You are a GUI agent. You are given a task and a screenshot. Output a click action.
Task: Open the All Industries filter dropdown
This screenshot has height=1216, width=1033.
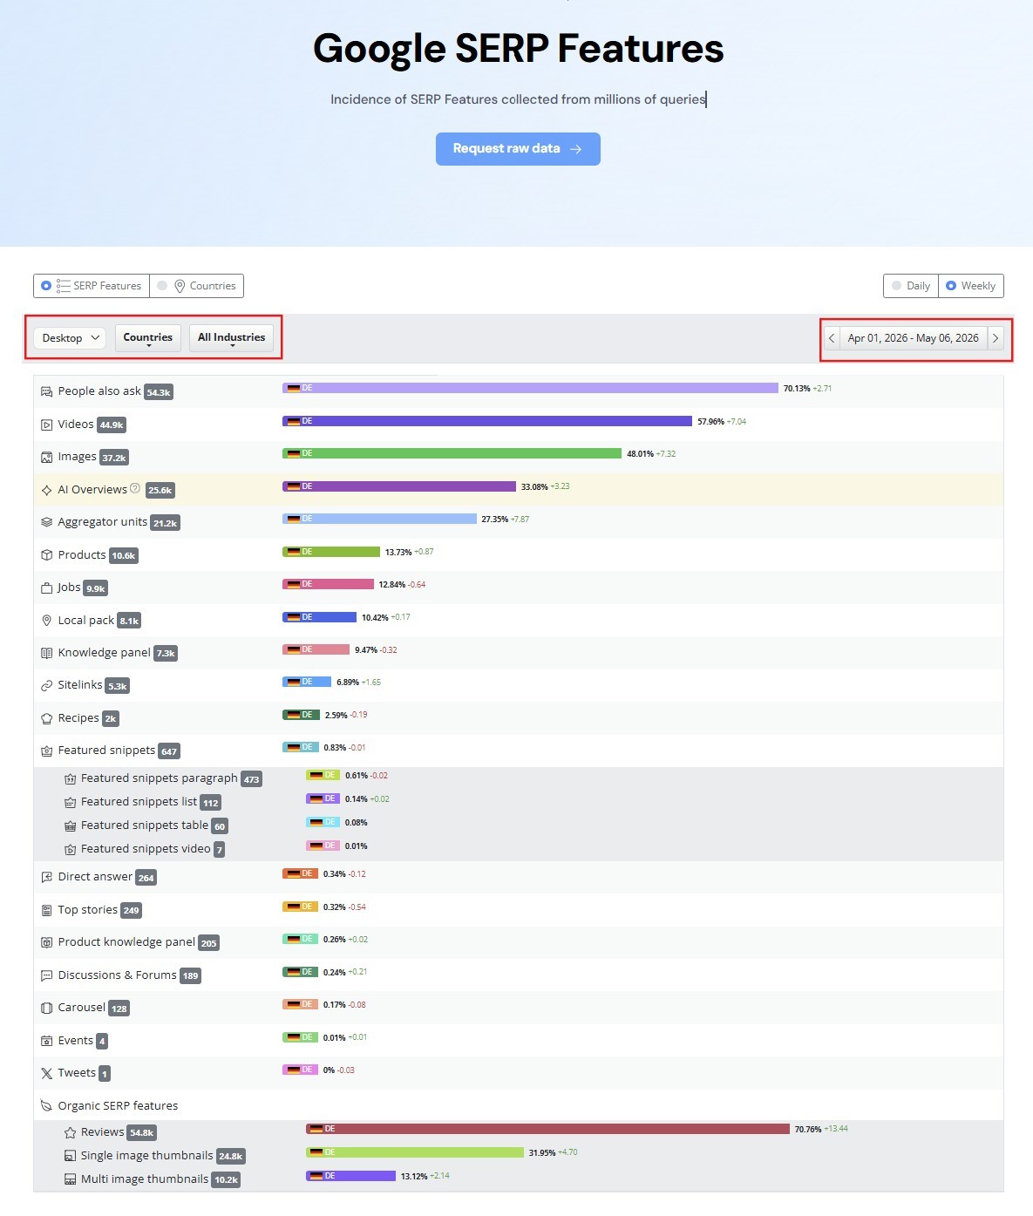[231, 338]
